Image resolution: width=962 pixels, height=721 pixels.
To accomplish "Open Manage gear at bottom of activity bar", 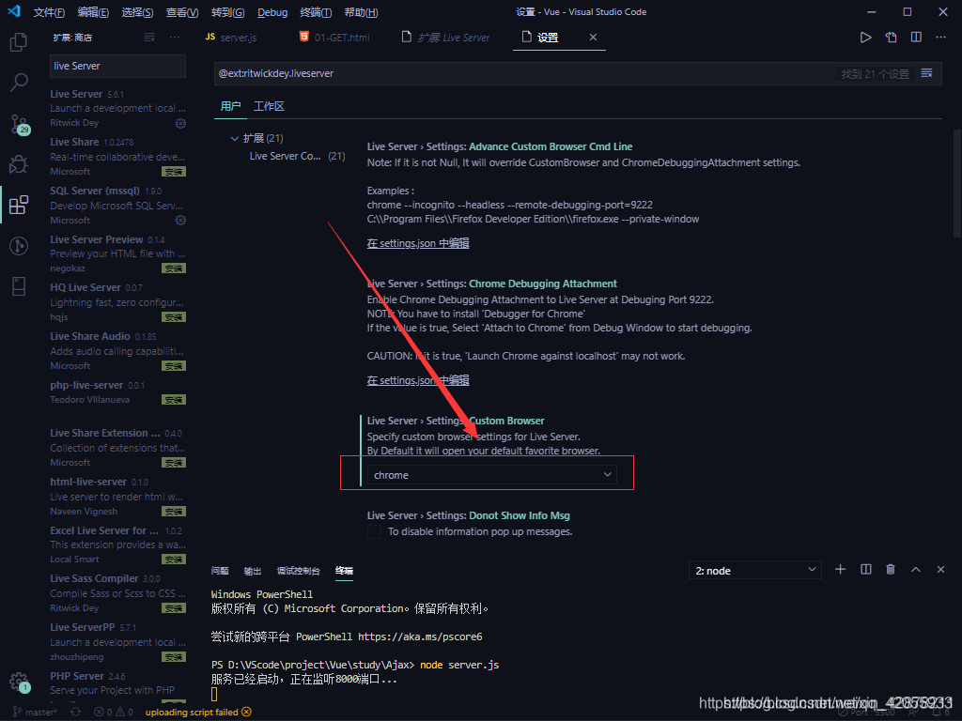I will [x=19, y=682].
